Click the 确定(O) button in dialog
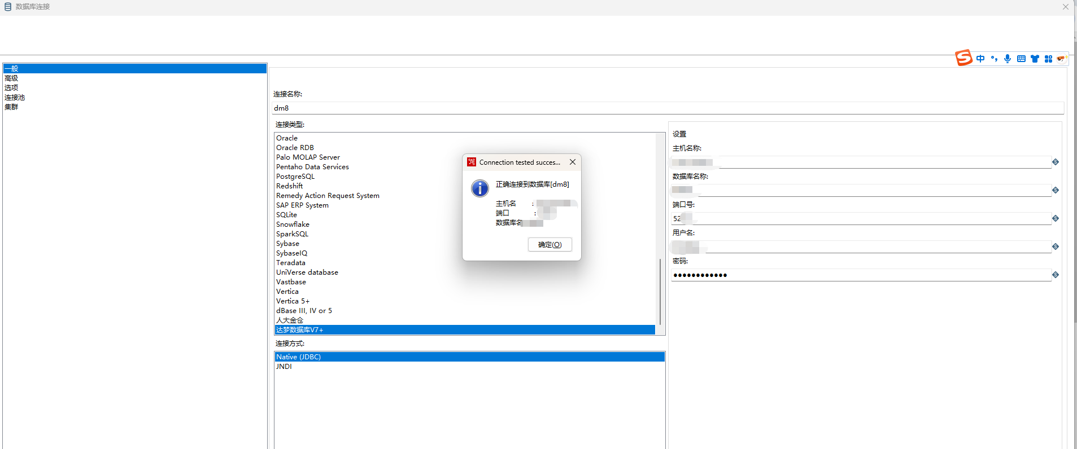Screen dimensions: 1077x449 [550, 245]
